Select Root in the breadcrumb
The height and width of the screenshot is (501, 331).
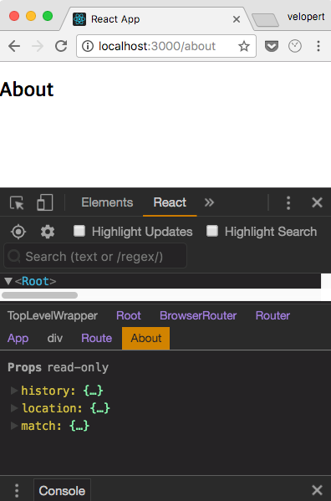129,315
